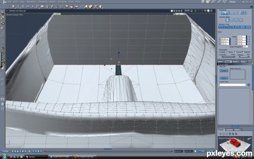Open the Windows menu
The width and height of the screenshot is (254, 159).
[62, 2]
